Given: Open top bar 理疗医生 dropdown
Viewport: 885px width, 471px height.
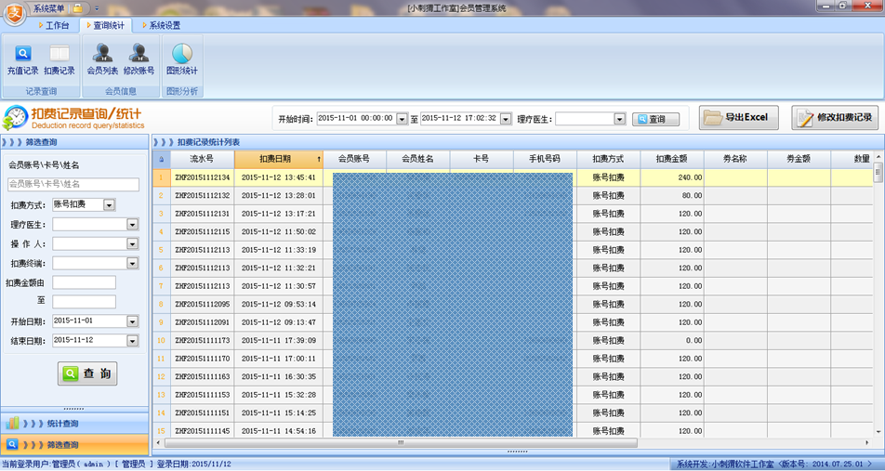Looking at the screenshot, I should tap(620, 119).
